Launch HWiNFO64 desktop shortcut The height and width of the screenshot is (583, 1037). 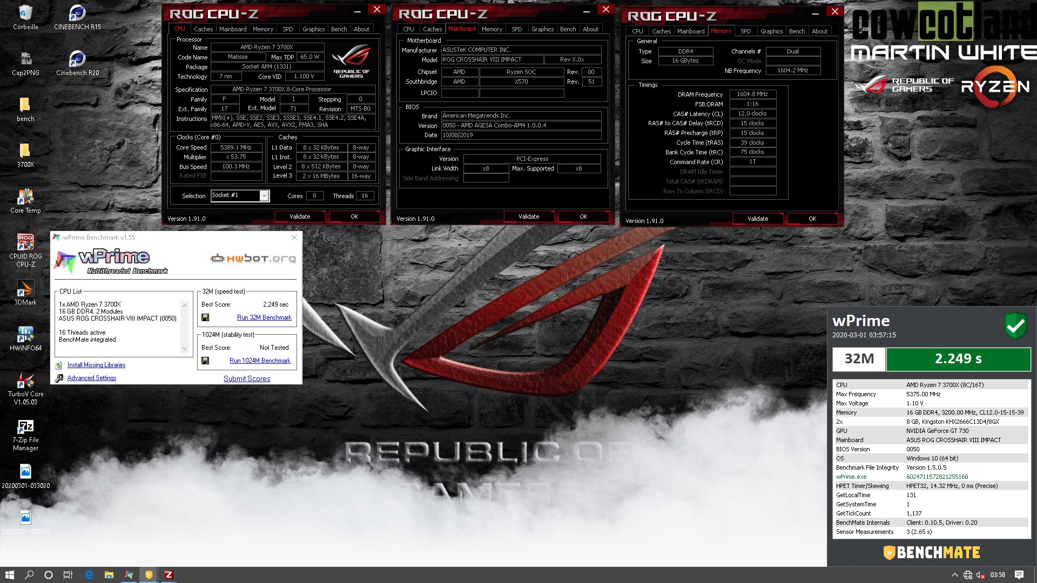click(25, 338)
